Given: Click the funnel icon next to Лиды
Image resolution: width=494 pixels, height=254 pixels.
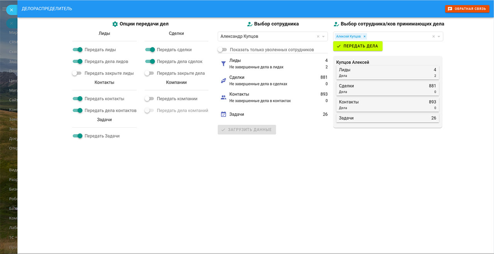Looking at the screenshot, I should (x=223, y=64).
